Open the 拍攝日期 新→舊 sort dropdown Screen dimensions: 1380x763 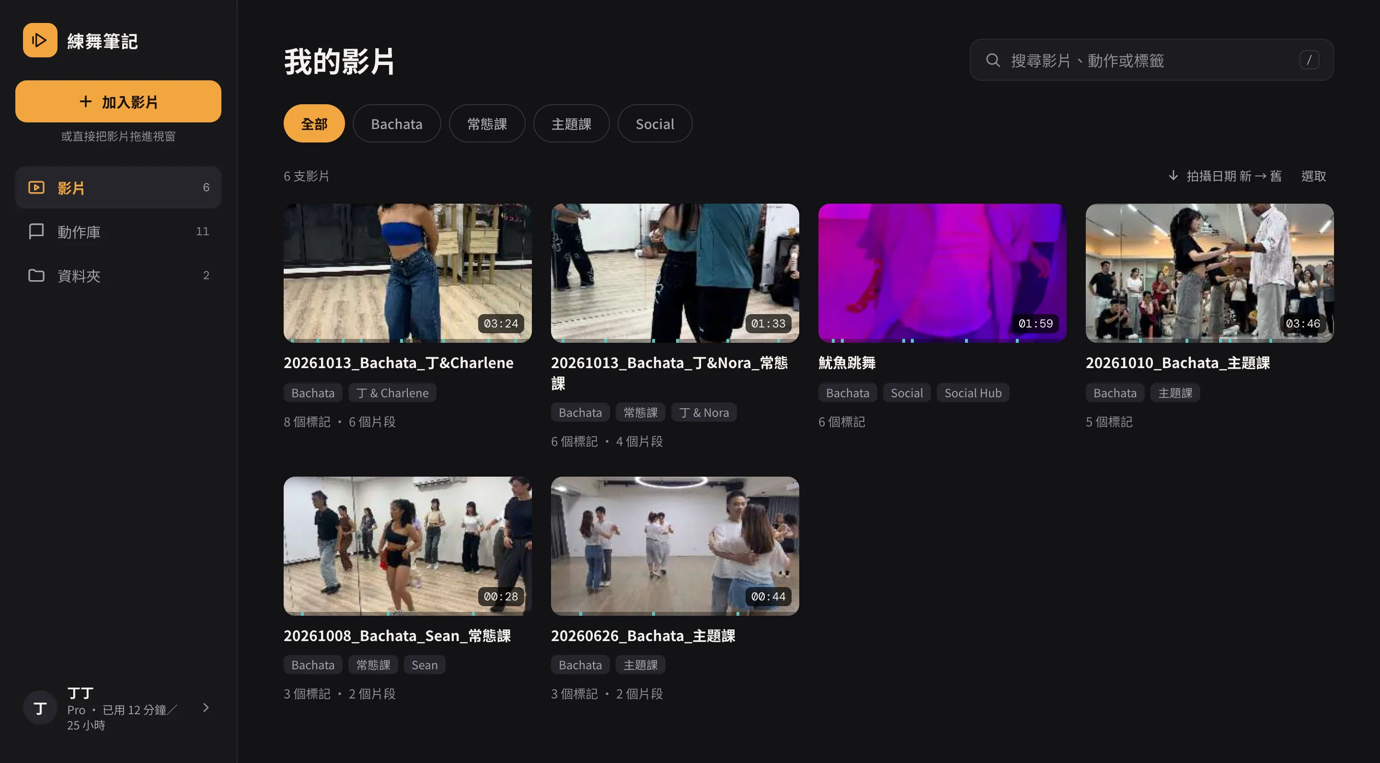pos(1225,176)
